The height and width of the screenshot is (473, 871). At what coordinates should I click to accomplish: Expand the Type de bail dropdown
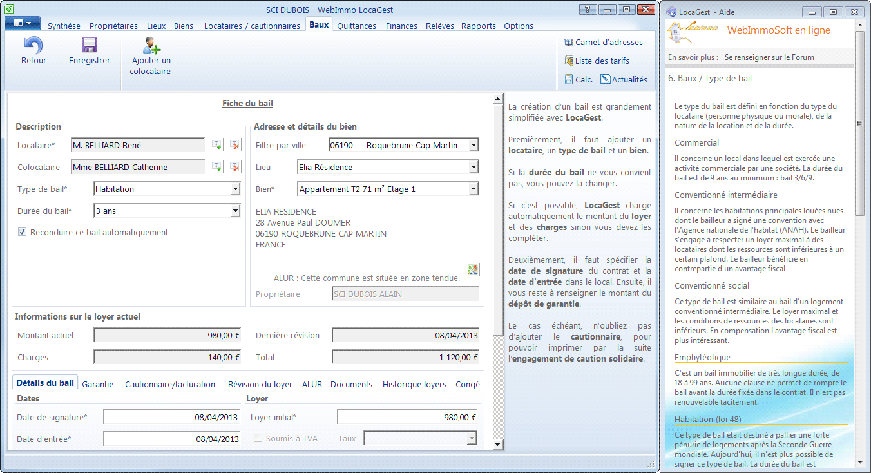coord(235,189)
